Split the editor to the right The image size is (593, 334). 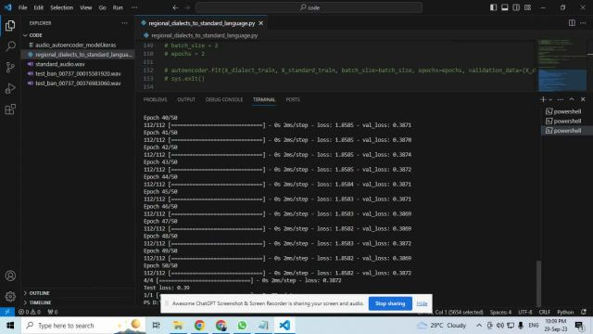pos(572,23)
